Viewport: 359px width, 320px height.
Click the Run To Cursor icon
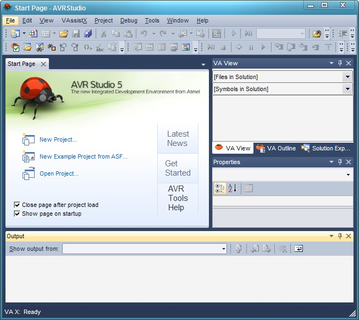pos(316,47)
